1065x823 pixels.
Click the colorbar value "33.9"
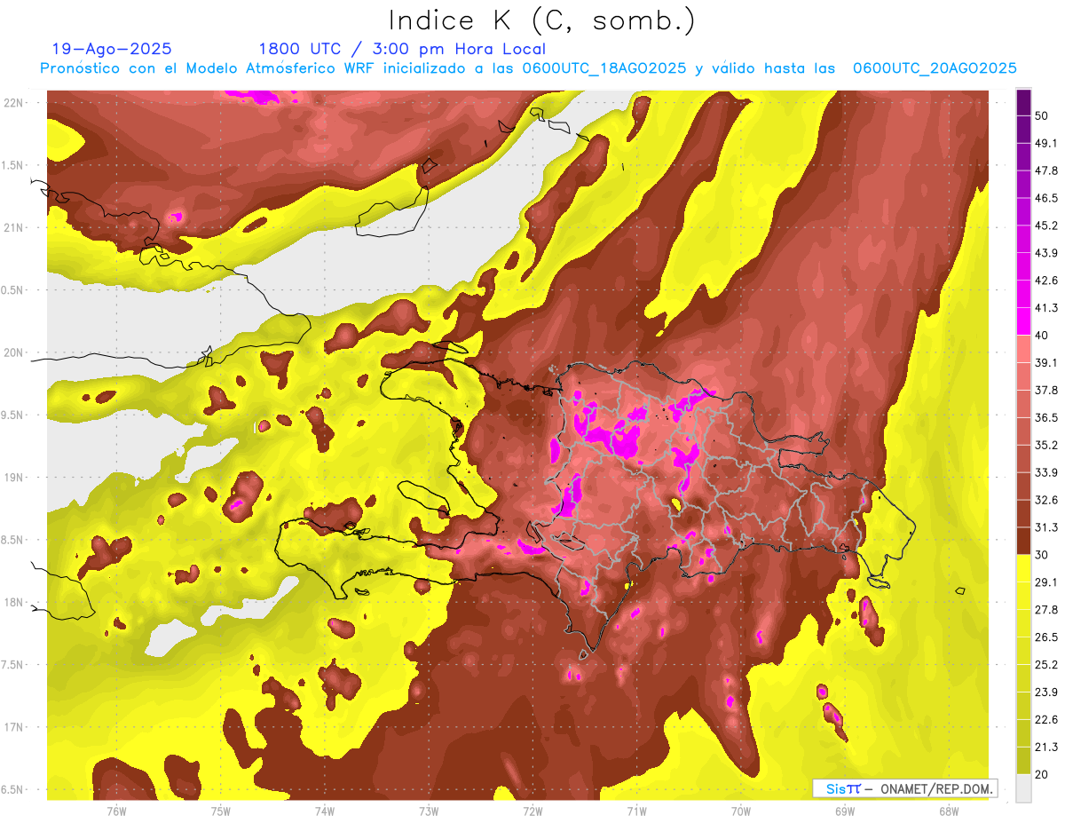point(1045,472)
